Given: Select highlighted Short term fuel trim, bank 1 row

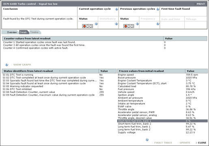Looking at the screenshot, I should click(162, 121).
